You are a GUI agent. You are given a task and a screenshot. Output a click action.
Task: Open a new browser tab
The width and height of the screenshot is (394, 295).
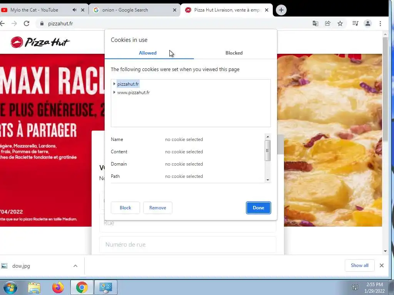[x=281, y=10]
